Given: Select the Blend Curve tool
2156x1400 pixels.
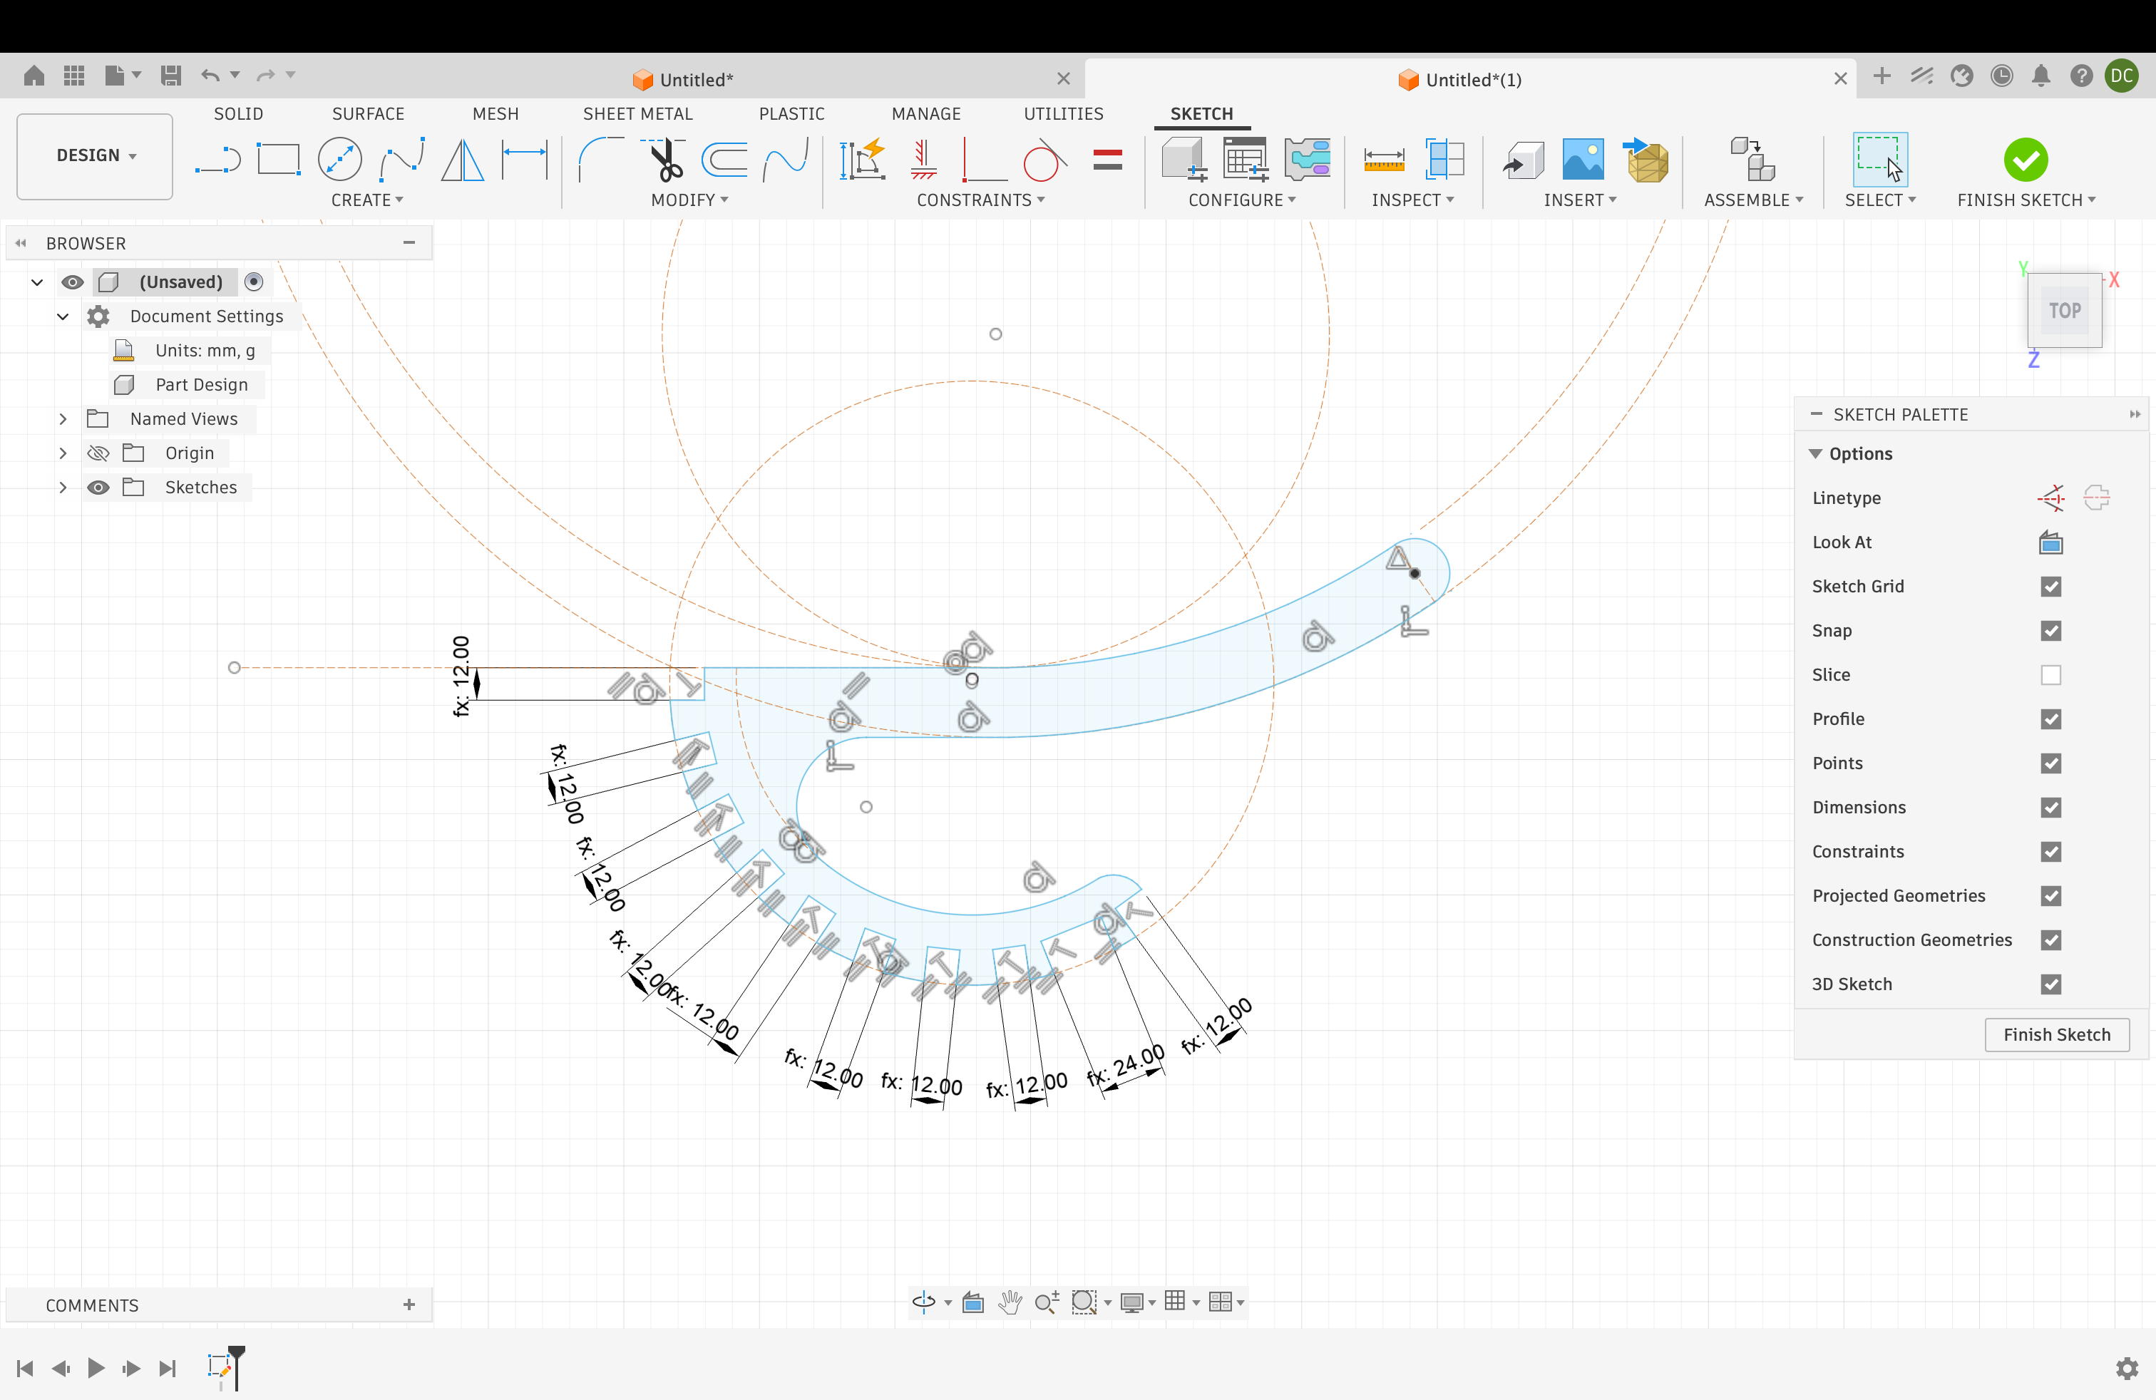Looking at the screenshot, I should click(x=786, y=160).
